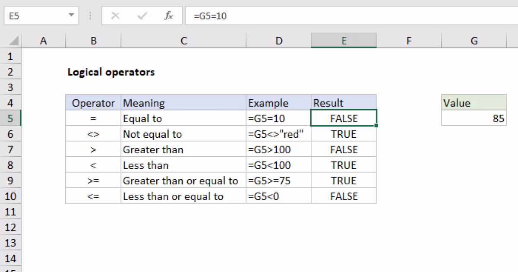
Task: Click the Value header cell
Action: tap(474, 103)
